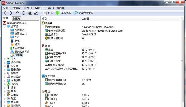The height and width of the screenshot is (107, 186).
Task: Select the 传感器 tree item
Action: coord(16,55)
